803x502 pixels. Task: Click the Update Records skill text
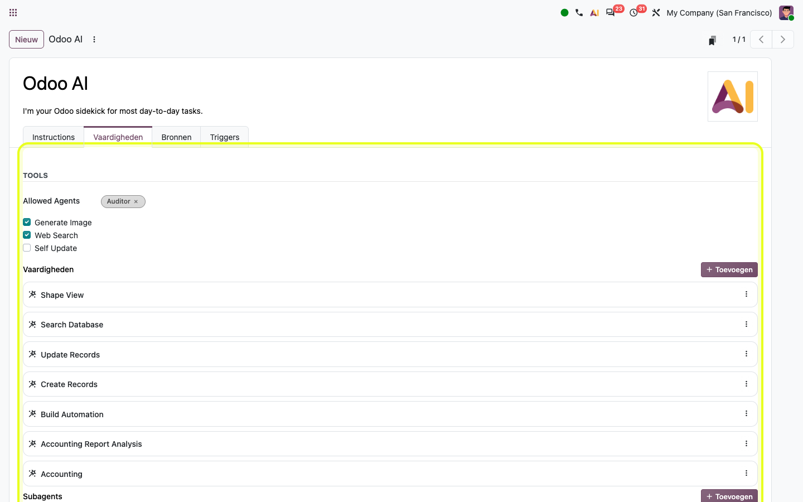tap(70, 355)
